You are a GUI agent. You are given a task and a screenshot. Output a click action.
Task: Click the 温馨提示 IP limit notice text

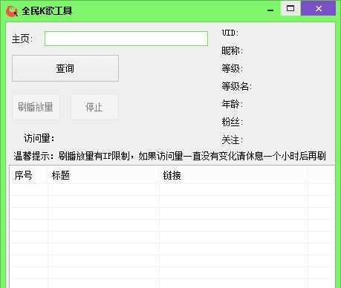click(170, 156)
